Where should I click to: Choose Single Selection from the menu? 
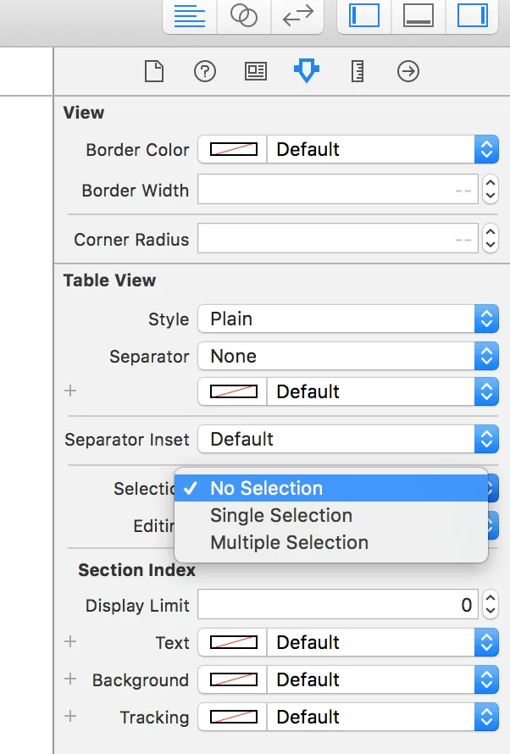click(x=281, y=516)
